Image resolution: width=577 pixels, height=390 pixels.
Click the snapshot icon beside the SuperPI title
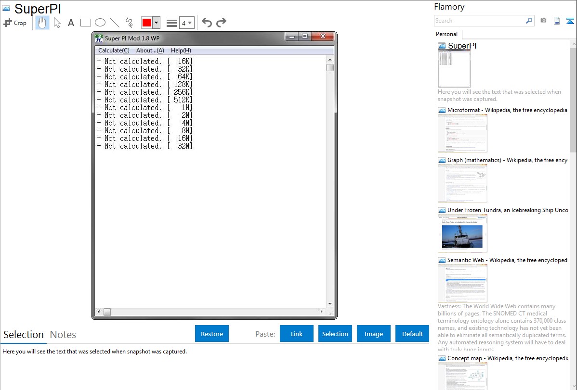6,8
